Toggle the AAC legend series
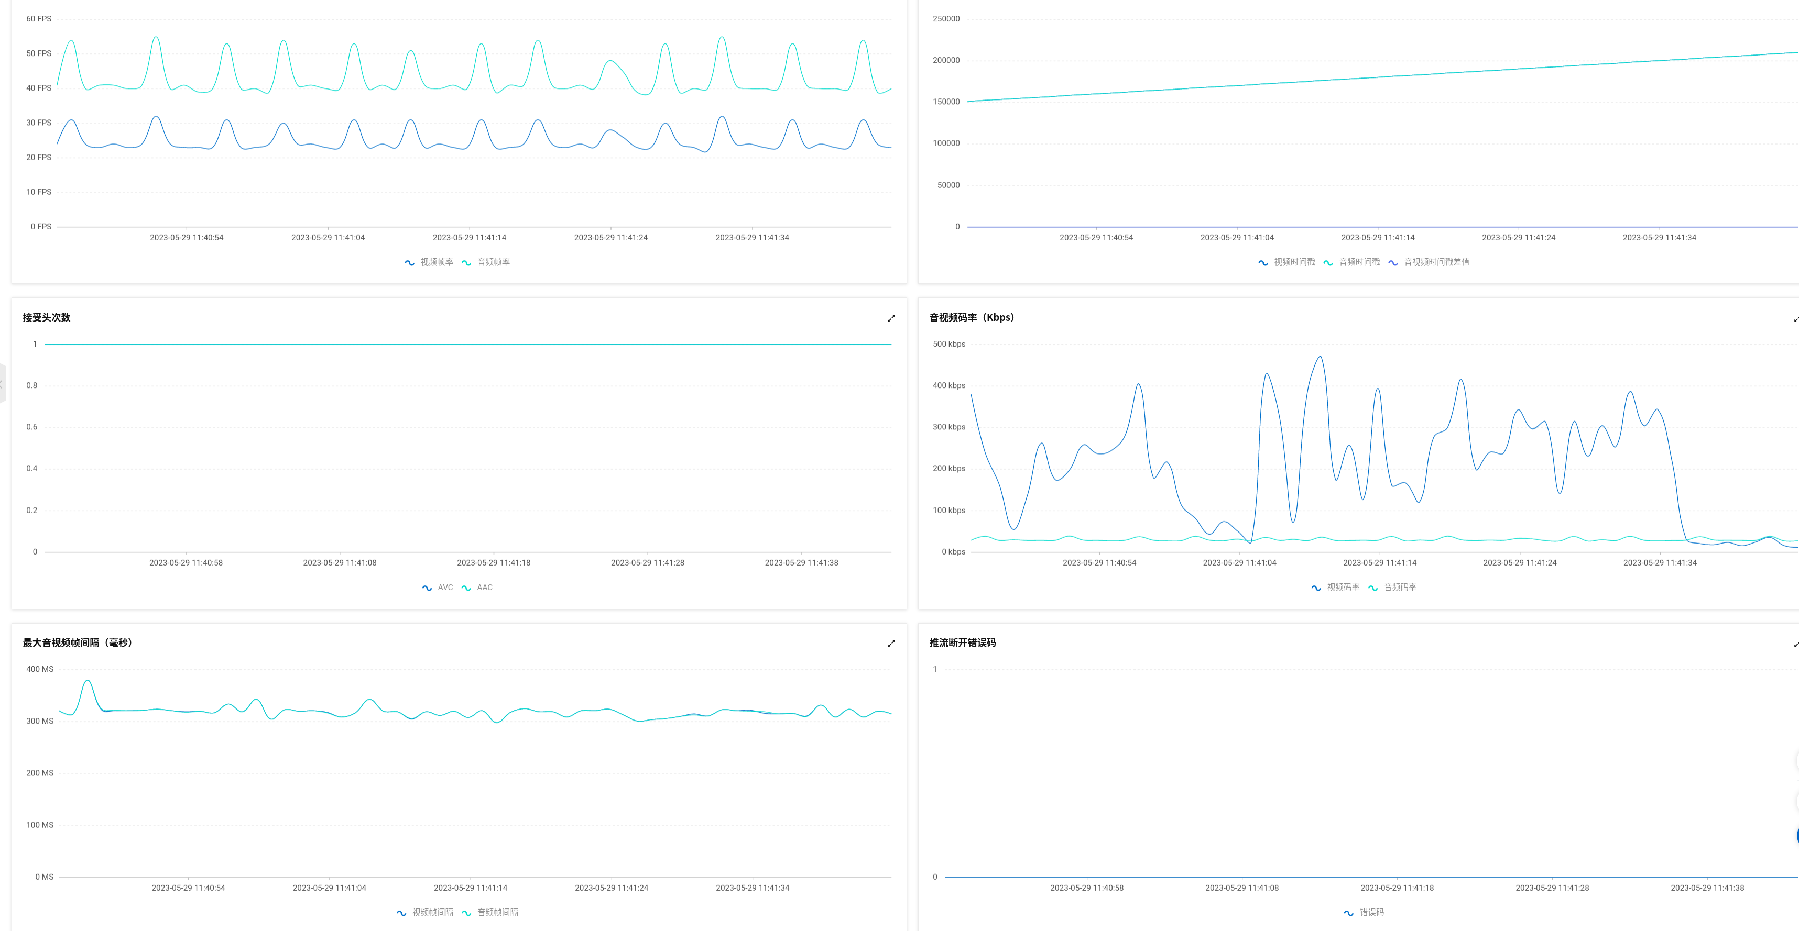Image resolution: width=1799 pixels, height=931 pixels. click(x=478, y=588)
